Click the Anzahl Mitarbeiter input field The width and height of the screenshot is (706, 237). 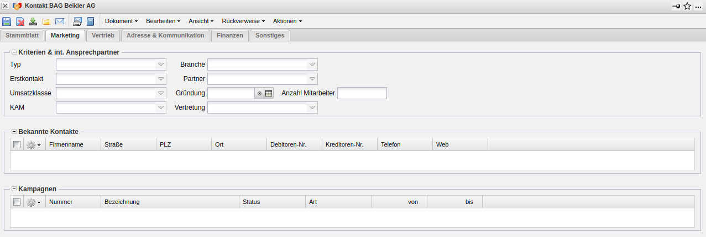362,93
